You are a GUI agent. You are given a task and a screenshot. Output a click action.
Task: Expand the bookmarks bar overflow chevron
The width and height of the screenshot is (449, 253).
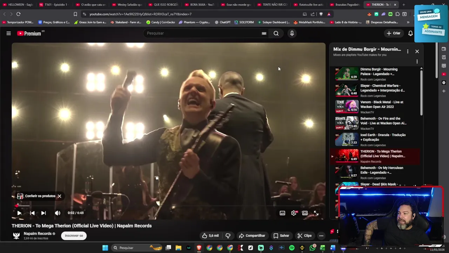(x=408, y=22)
